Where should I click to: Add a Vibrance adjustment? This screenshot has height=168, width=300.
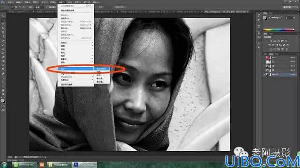coord(286,41)
